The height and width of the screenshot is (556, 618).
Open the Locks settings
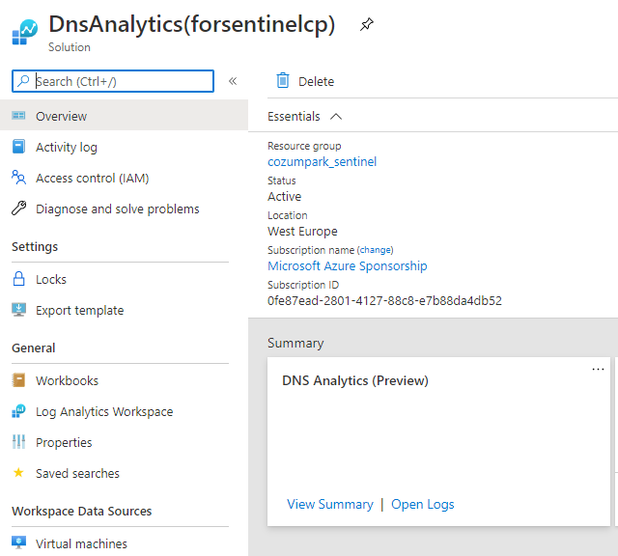click(x=51, y=279)
